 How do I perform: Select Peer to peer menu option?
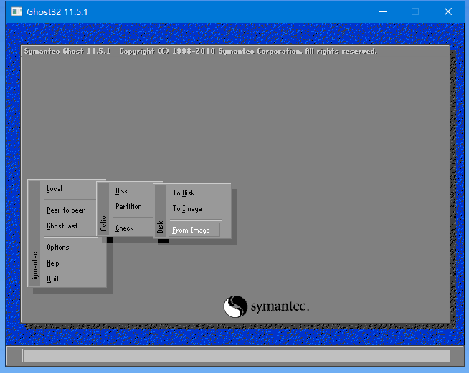pyautogui.click(x=66, y=210)
